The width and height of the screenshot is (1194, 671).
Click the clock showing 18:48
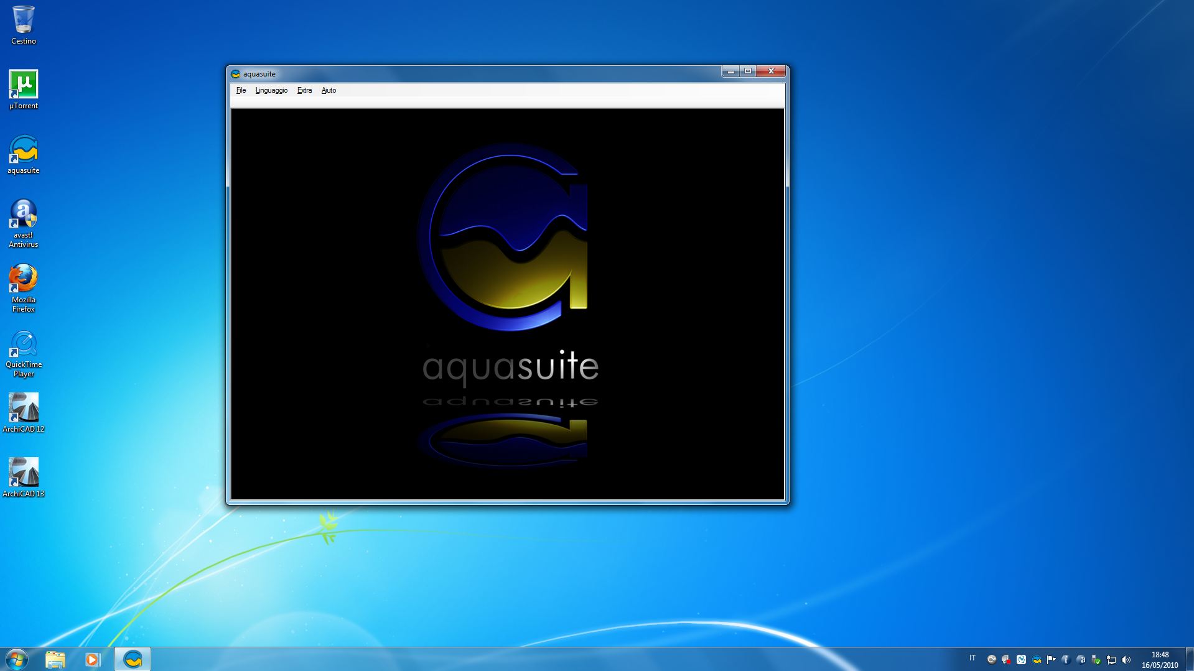pyautogui.click(x=1160, y=660)
